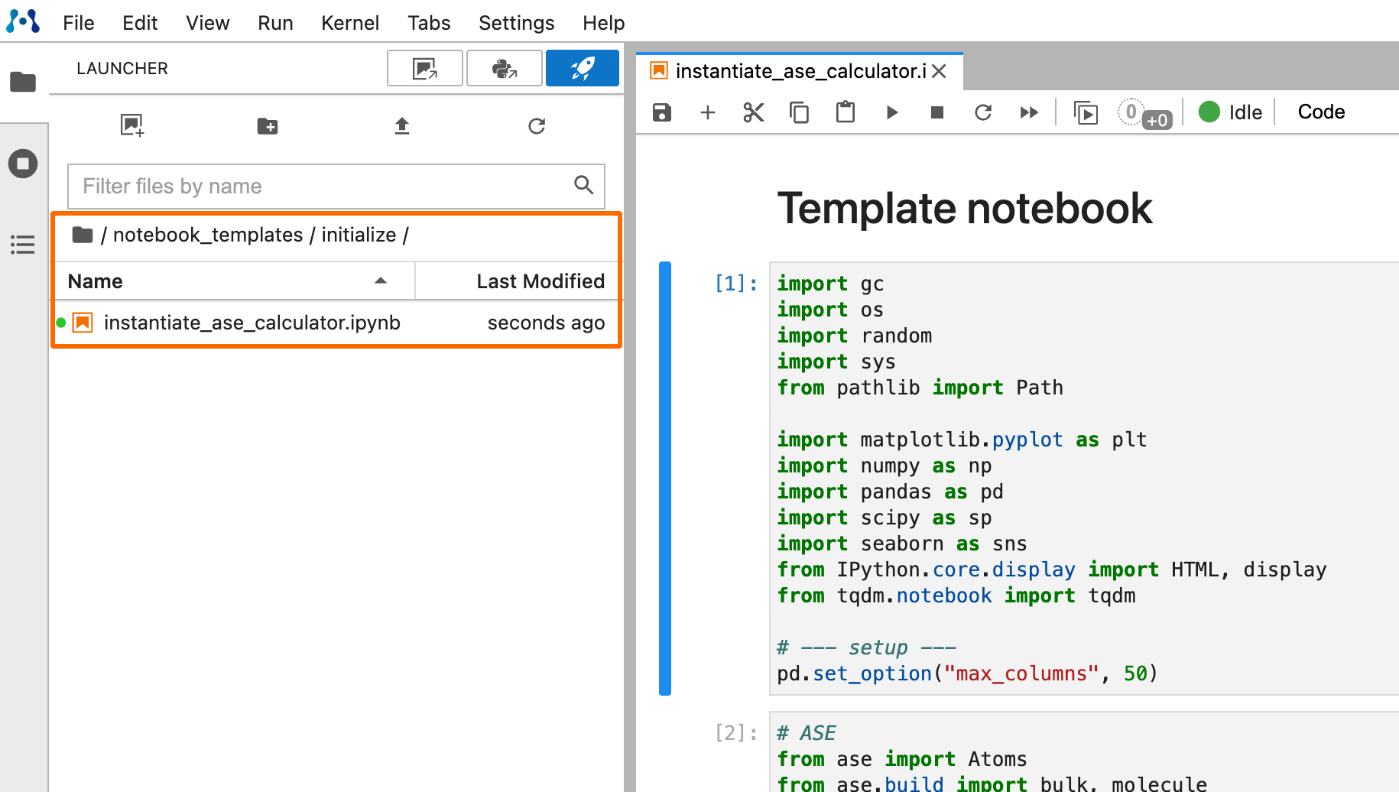Click the LAUNCHER label
1399x792 pixels.
point(122,68)
